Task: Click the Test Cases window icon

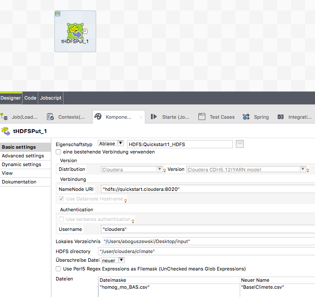Action: coord(202,117)
